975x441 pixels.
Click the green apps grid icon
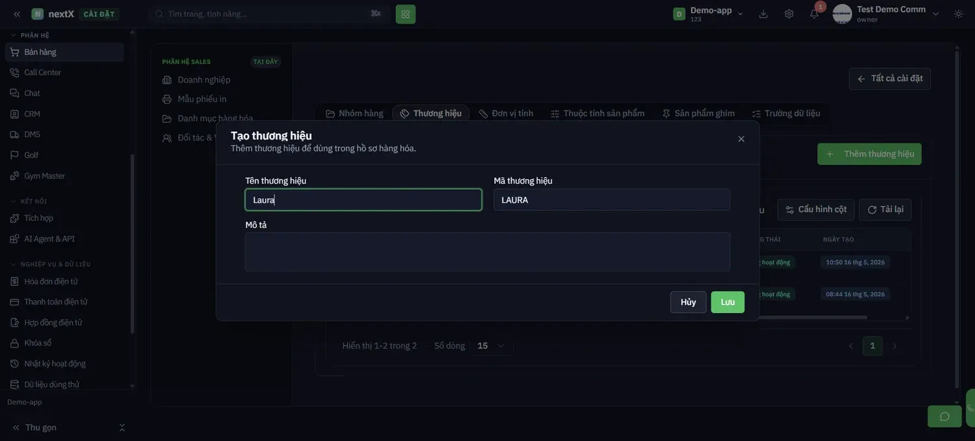pyautogui.click(x=406, y=14)
